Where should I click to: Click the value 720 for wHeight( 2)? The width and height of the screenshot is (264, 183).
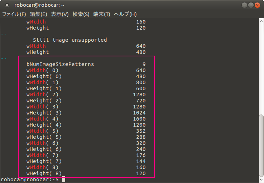(141, 101)
